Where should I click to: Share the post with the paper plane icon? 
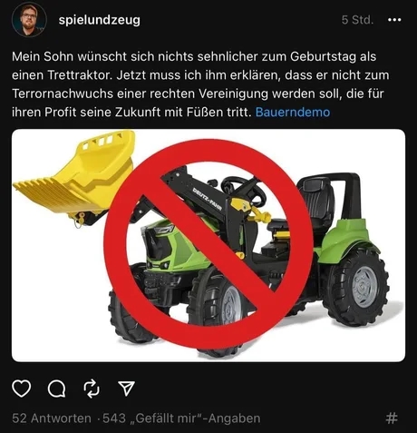[126, 389]
